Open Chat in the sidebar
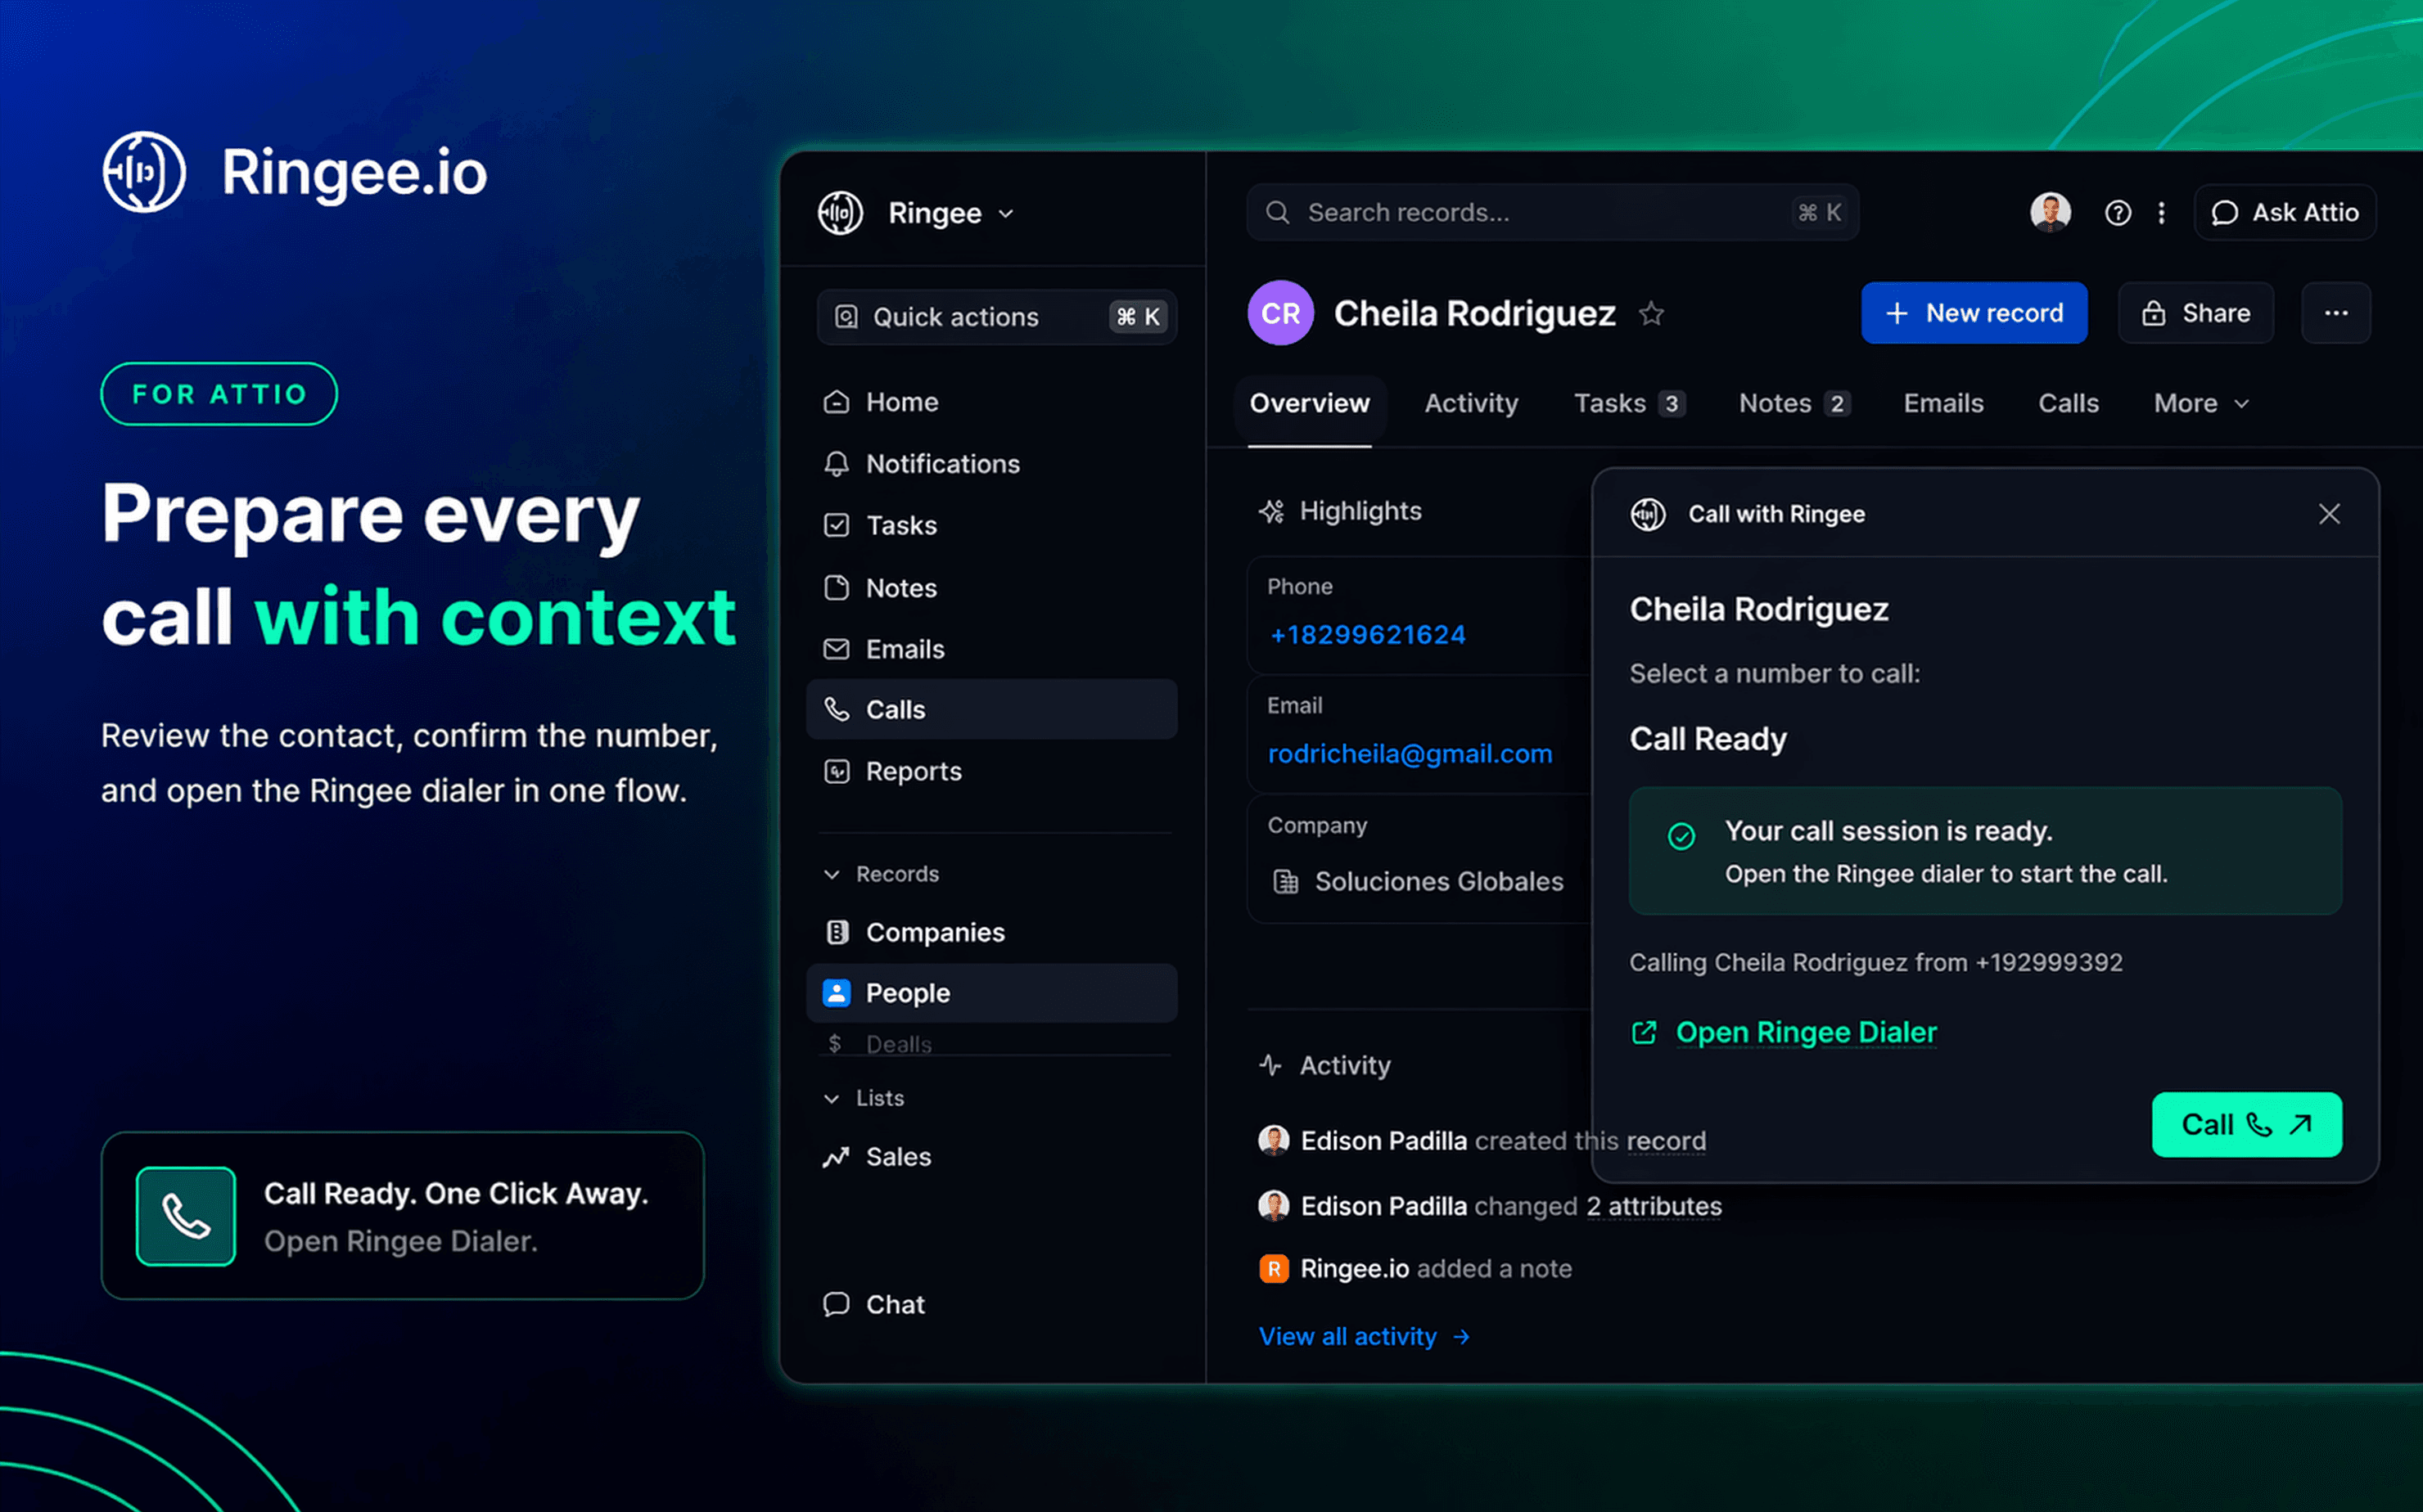Screen dimensions: 2423x1512 (x=991, y=1304)
